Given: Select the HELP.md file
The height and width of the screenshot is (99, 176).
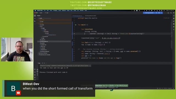Looking at the screenshot, I should coord(43,46).
